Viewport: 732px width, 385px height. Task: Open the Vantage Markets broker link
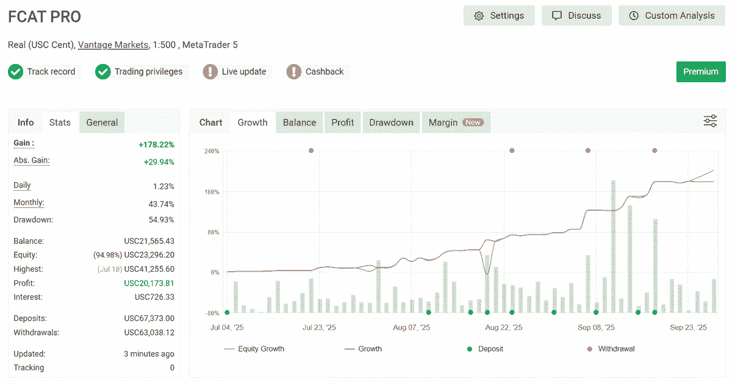(x=113, y=45)
